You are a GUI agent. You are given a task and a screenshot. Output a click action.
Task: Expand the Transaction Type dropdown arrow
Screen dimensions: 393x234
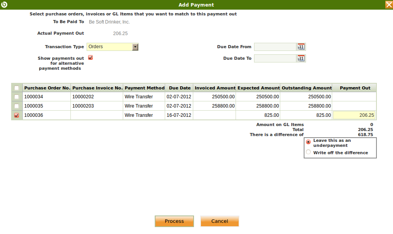coord(135,47)
